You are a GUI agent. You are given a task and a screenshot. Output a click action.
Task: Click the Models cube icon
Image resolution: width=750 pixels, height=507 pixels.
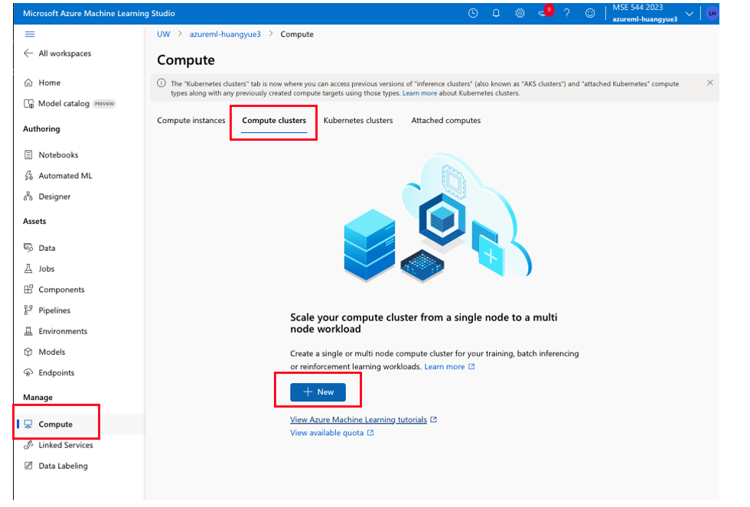tap(29, 352)
